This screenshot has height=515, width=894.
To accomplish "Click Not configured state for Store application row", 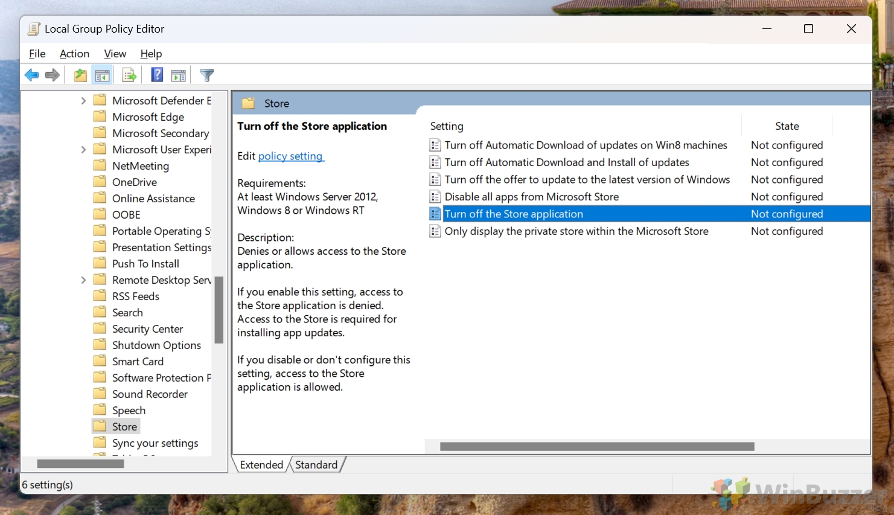I will coord(787,214).
